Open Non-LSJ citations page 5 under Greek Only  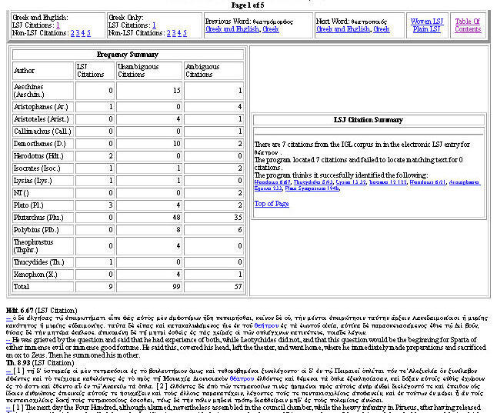(x=185, y=33)
